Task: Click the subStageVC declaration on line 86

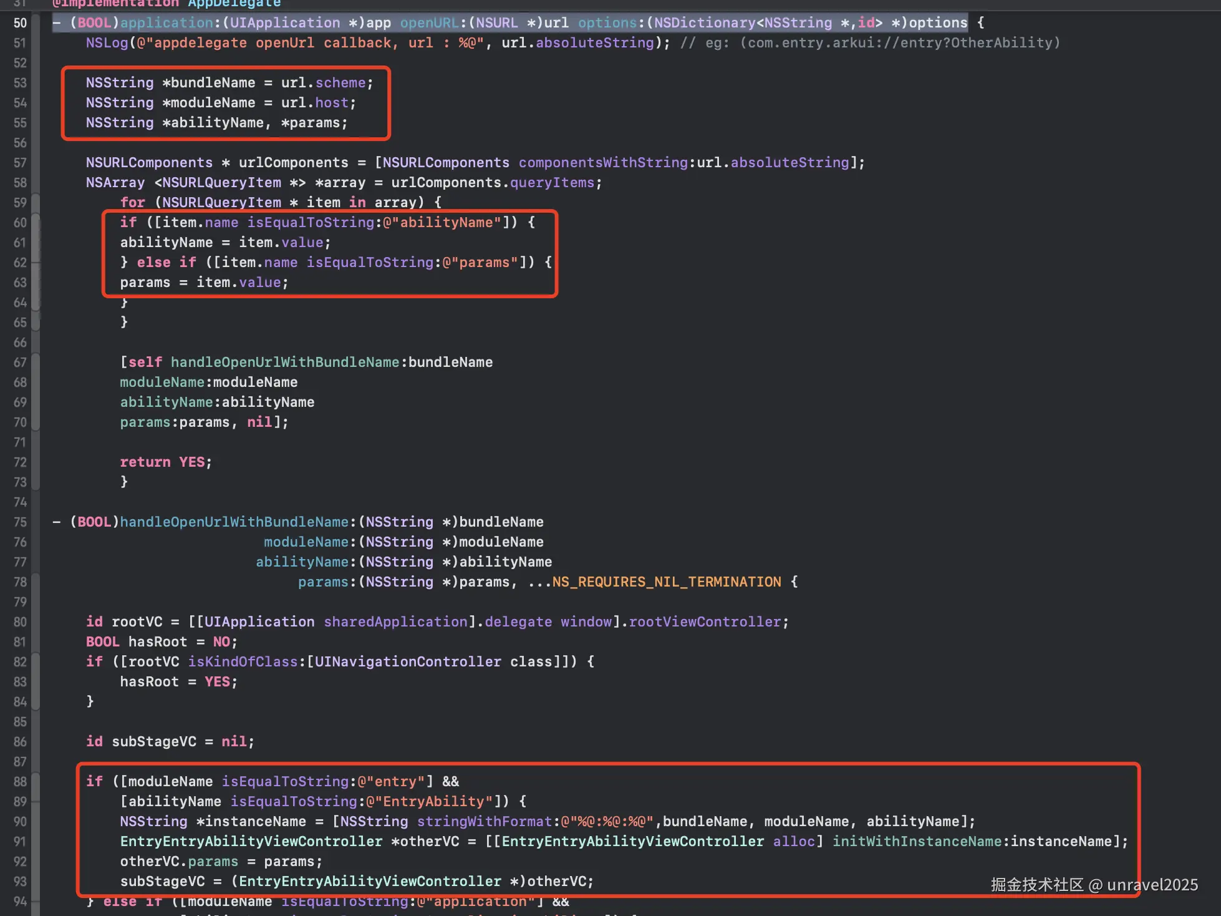Action: pos(153,742)
